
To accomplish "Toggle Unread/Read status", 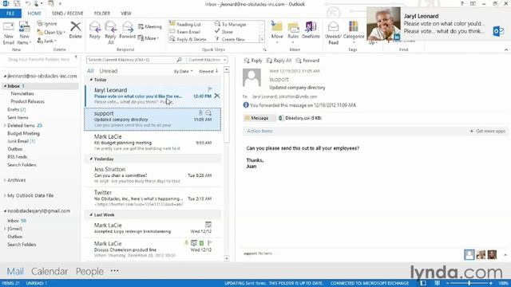I will coord(333,33).
